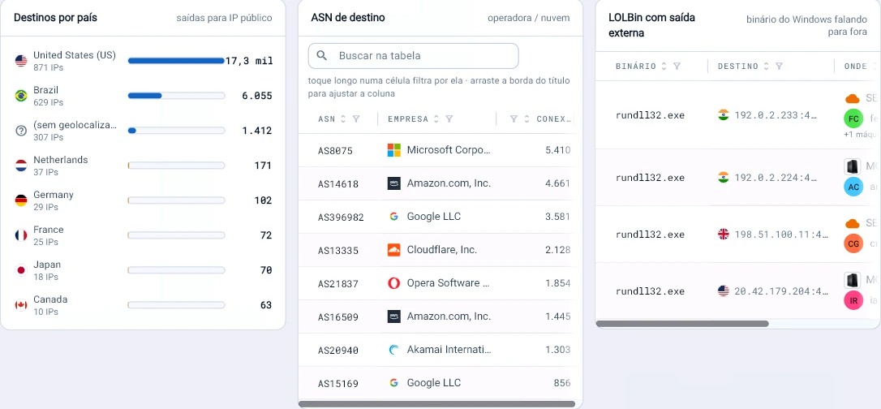Click the Opera logo in AS21837 row
This screenshot has height=409, width=881.
[x=394, y=283]
